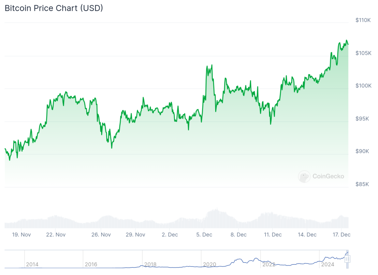The image size is (378, 275).
Task: Click the Bitcoin Price Chart (USD) title
Action: point(54,8)
